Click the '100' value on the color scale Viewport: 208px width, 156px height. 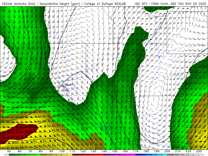[x=62, y=151]
